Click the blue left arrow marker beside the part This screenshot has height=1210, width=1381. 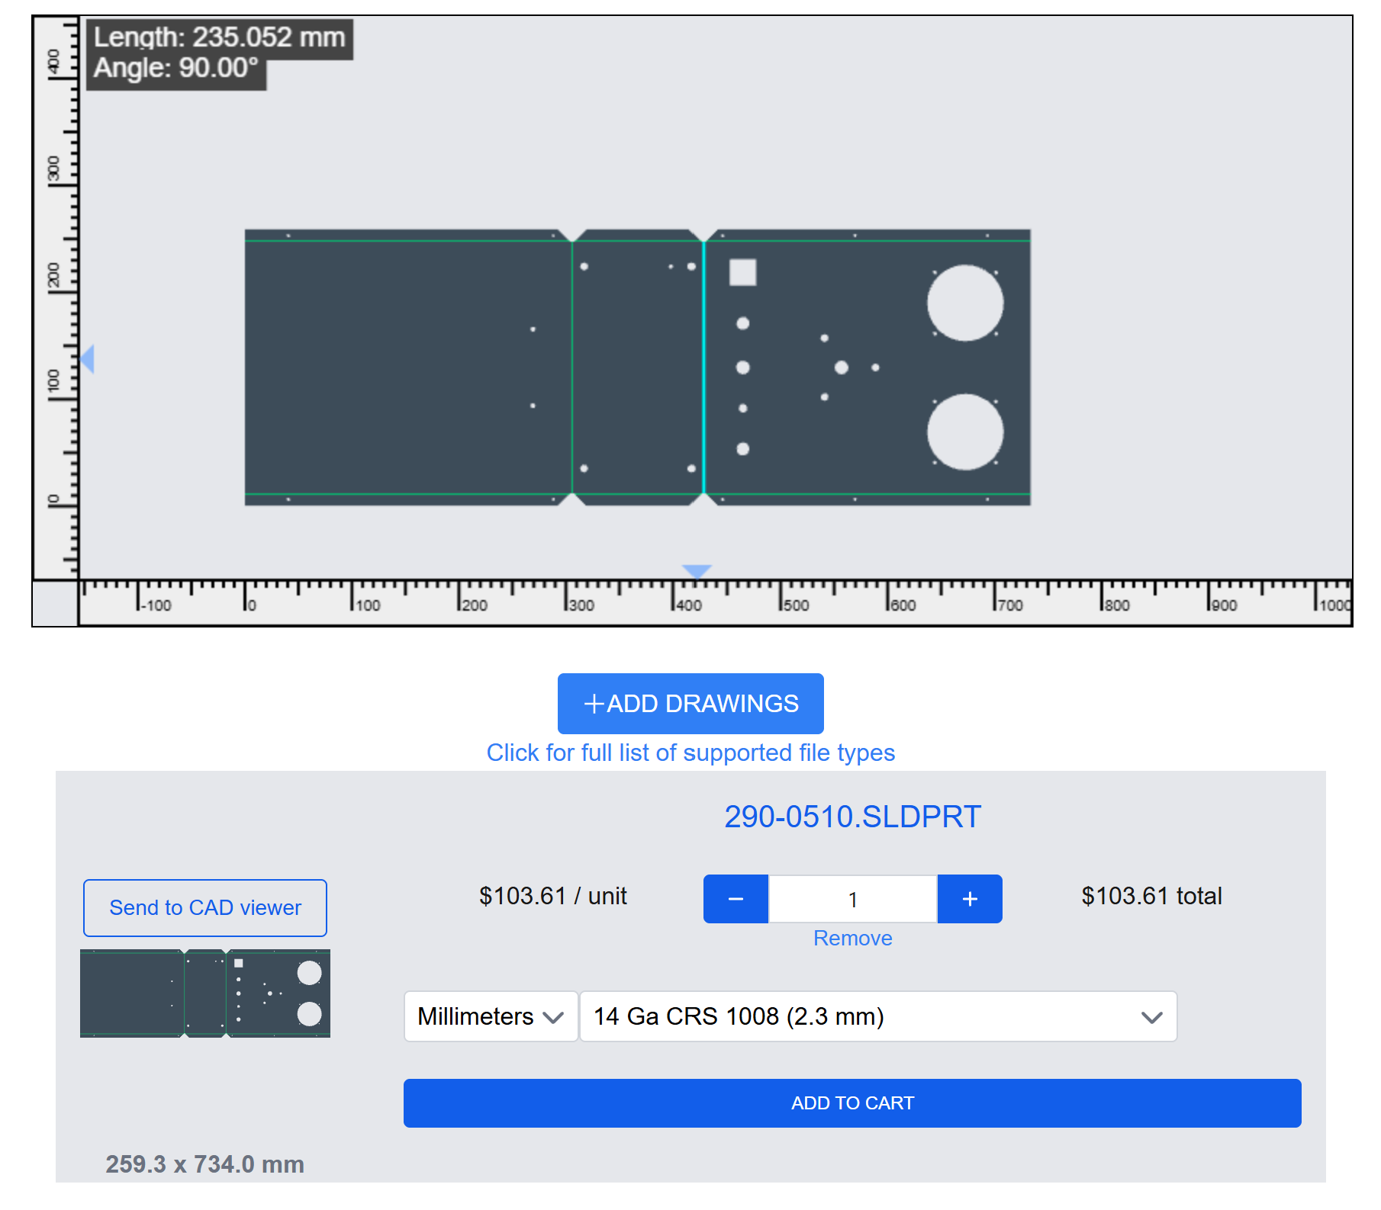tap(89, 360)
